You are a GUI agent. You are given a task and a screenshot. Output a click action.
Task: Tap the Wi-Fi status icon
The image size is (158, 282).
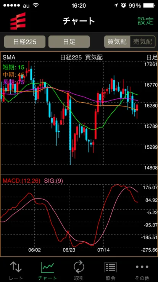pyautogui.click(x=36, y=5)
